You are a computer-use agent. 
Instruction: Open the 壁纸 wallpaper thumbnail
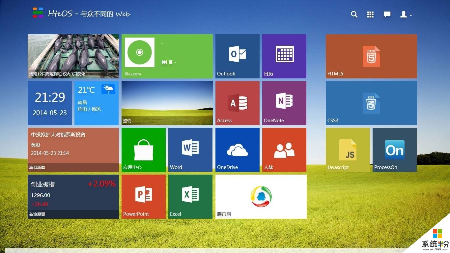pyautogui.click(x=167, y=103)
